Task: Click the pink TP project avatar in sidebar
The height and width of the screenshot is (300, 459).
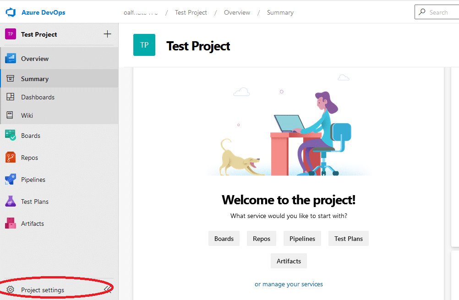Action: point(11,34)
